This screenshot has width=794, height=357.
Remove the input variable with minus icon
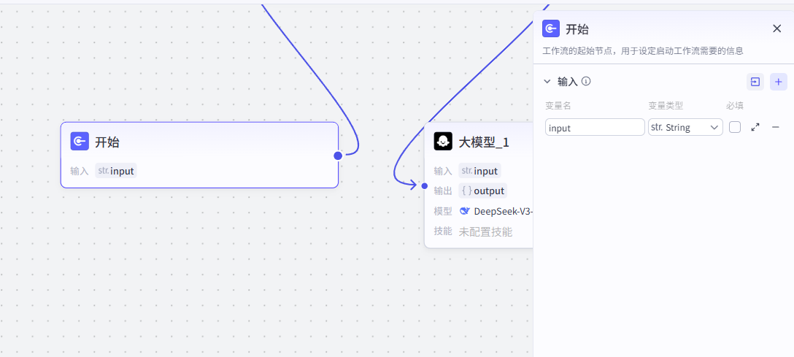coord(776,127)
